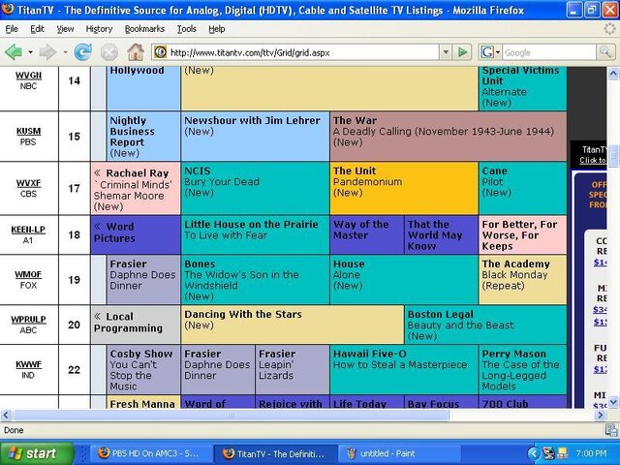The image size is (620, 465).
Task: Click into the Google search field
Action: pyautogui.click(x=549, y=52)
